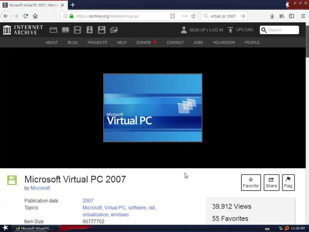The height and width of the screenshot is (232, 309).
Task: Go back to the previous page
Action: (x=6, y=16)
